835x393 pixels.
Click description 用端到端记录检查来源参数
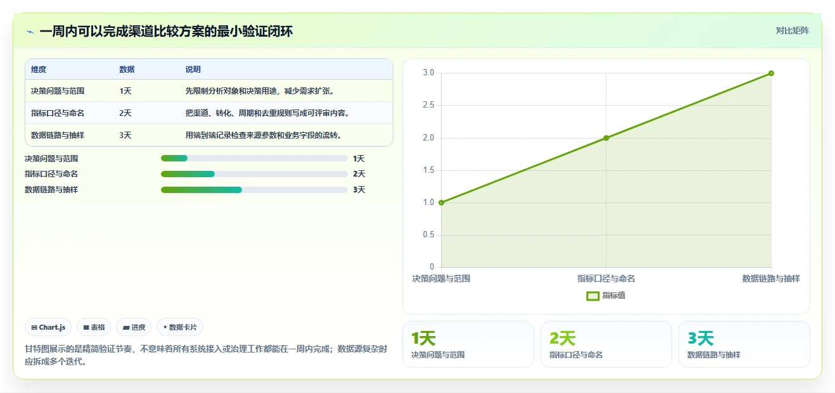tap(264, 135)
